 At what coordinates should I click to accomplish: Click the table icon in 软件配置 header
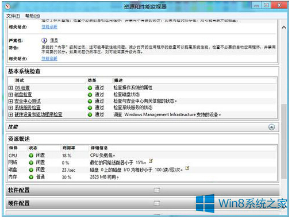(x=157, y=190)
